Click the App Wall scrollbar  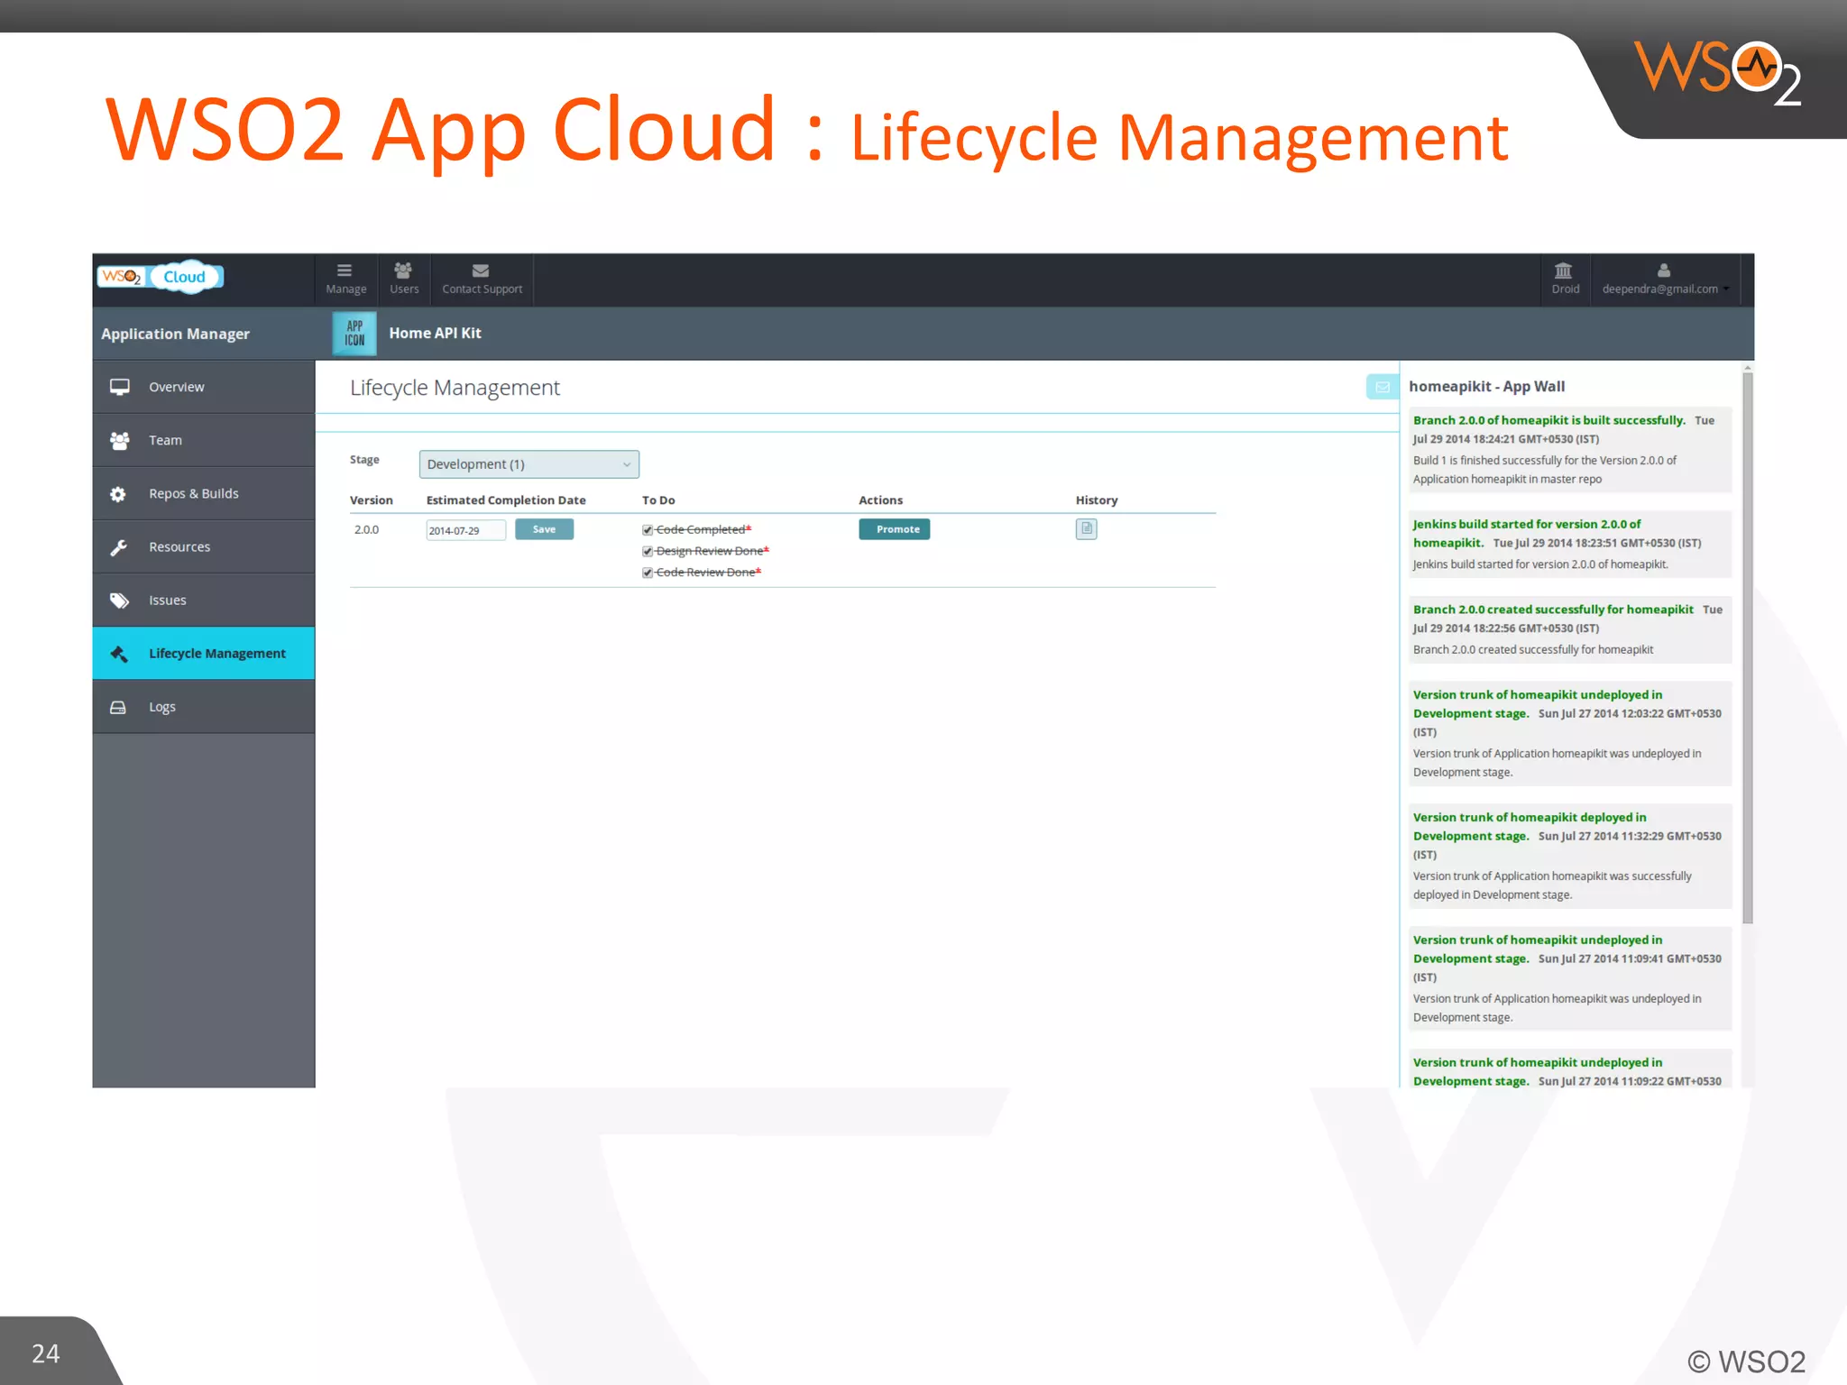point(1748,647)
